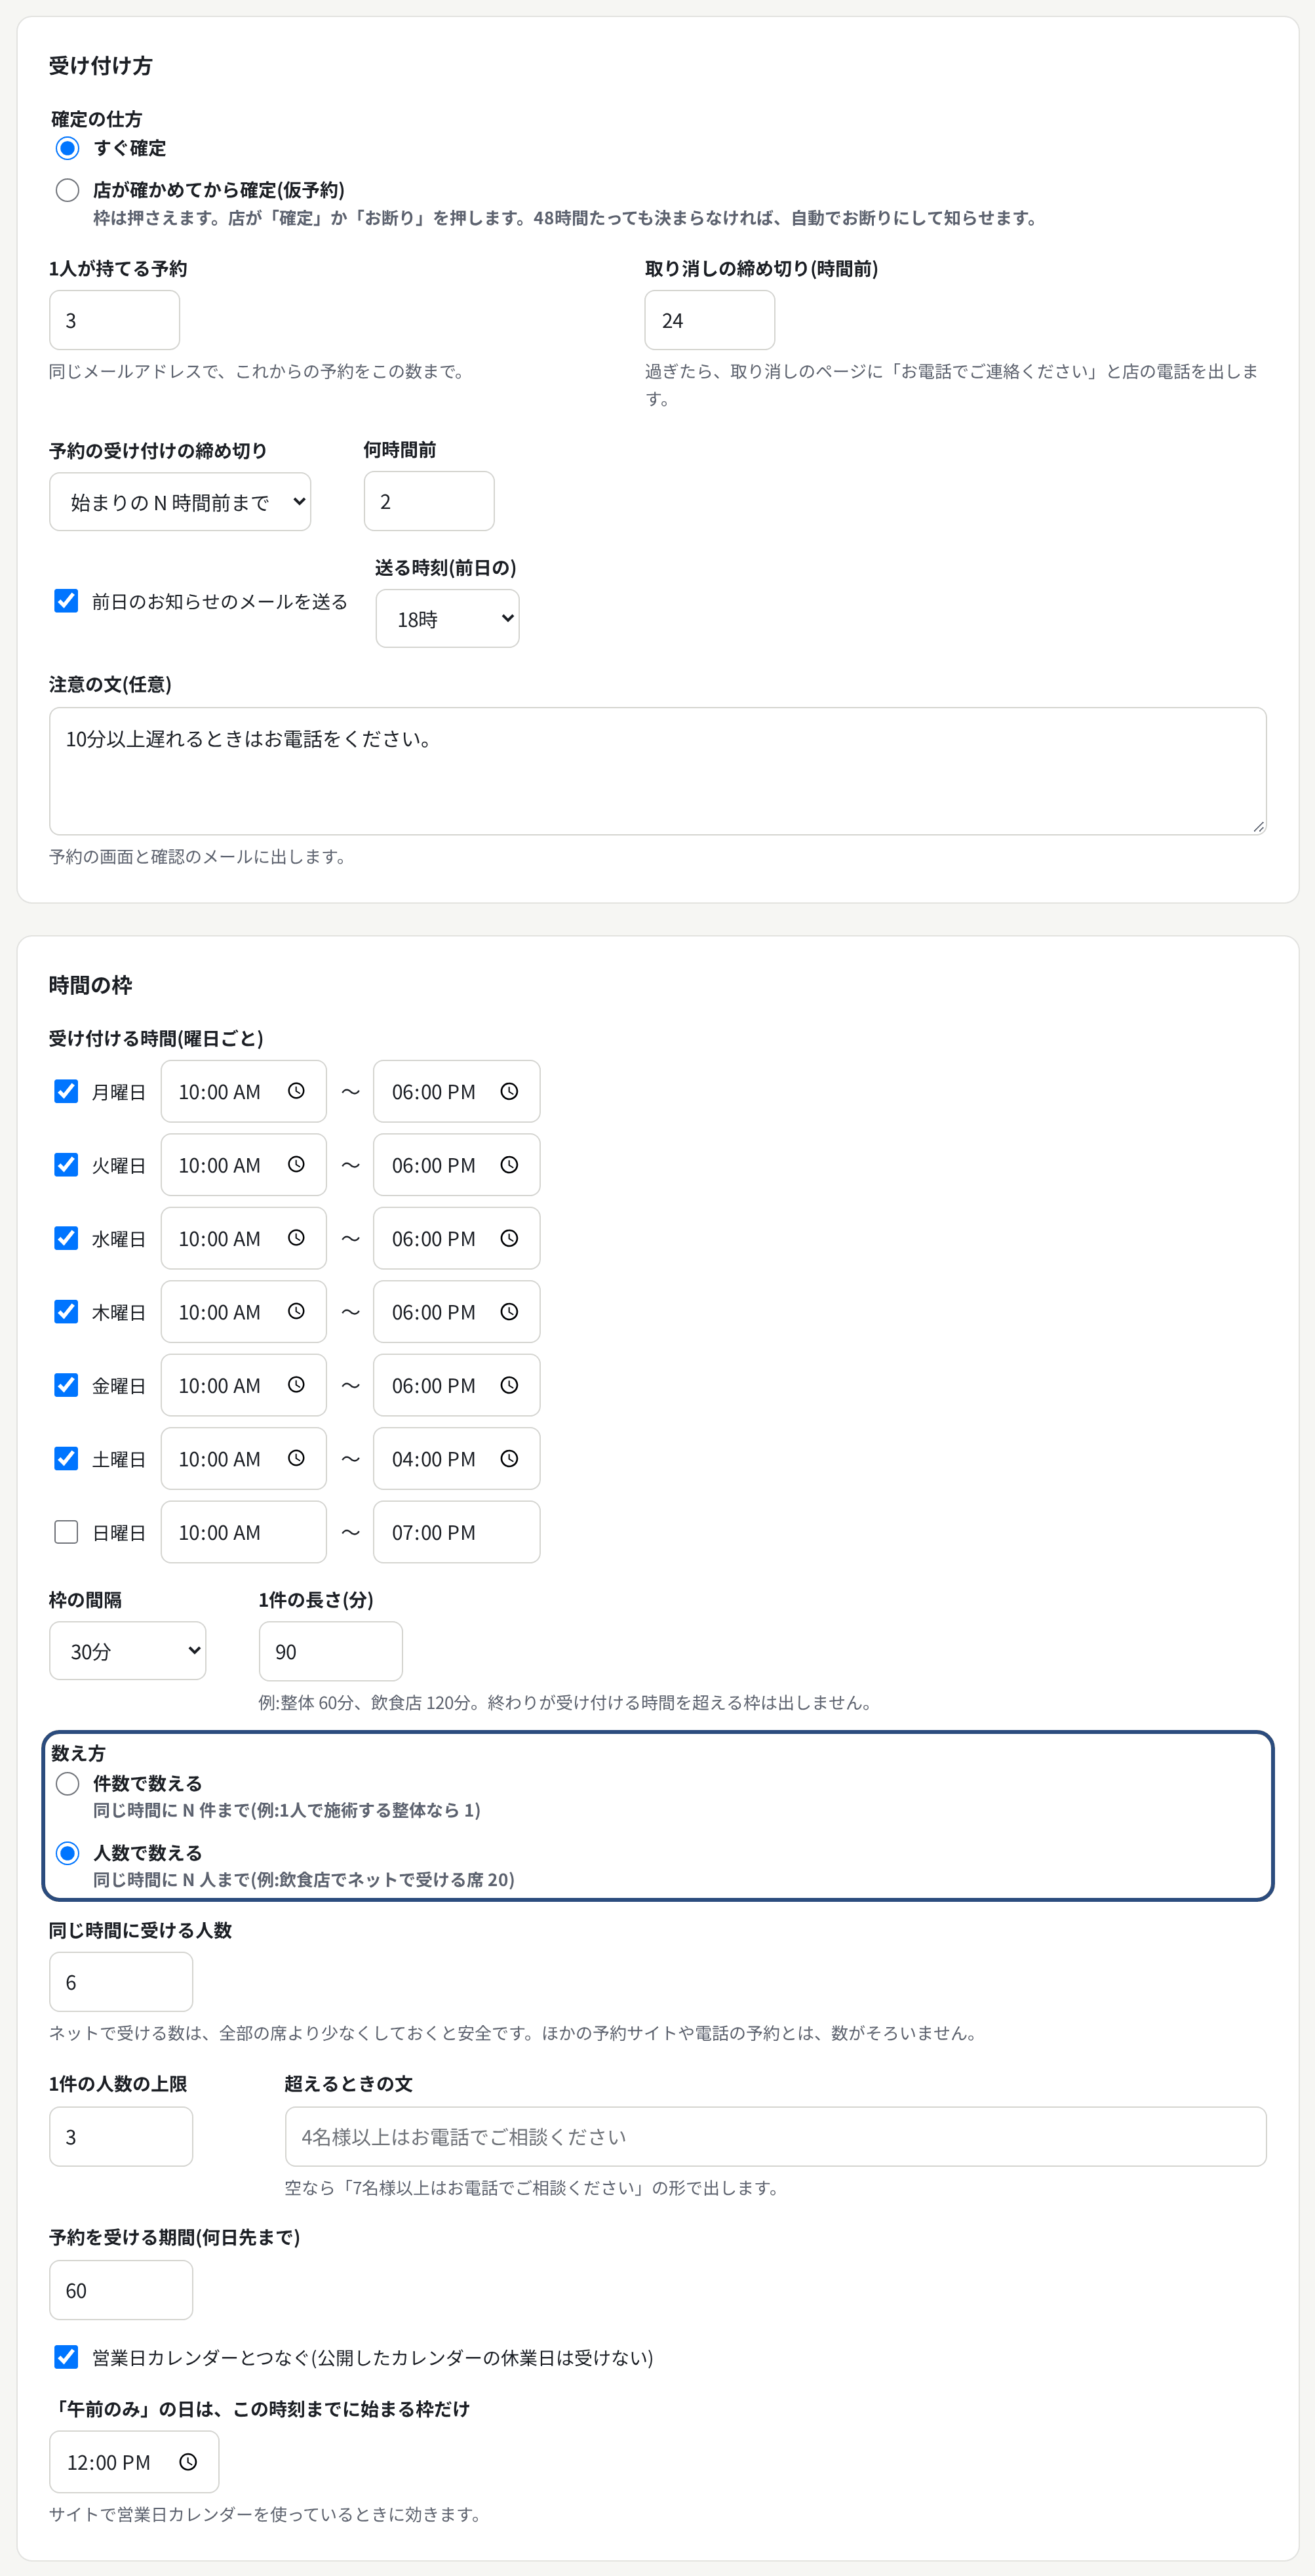Open the Wednesday start time clock picker

296,1238
